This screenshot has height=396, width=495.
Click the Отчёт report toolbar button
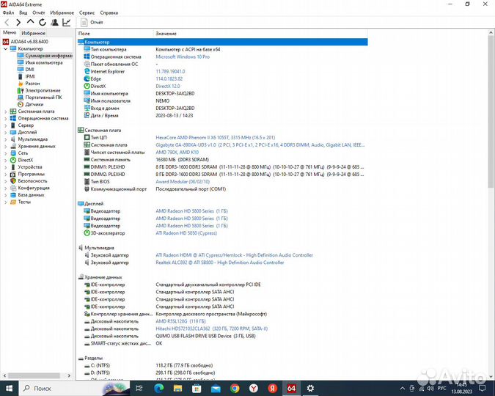[92, 23]
